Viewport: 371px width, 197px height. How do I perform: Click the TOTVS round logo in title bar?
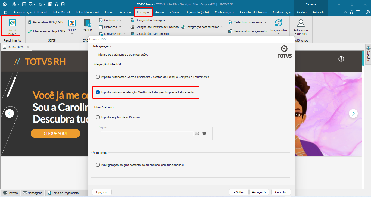5,4
